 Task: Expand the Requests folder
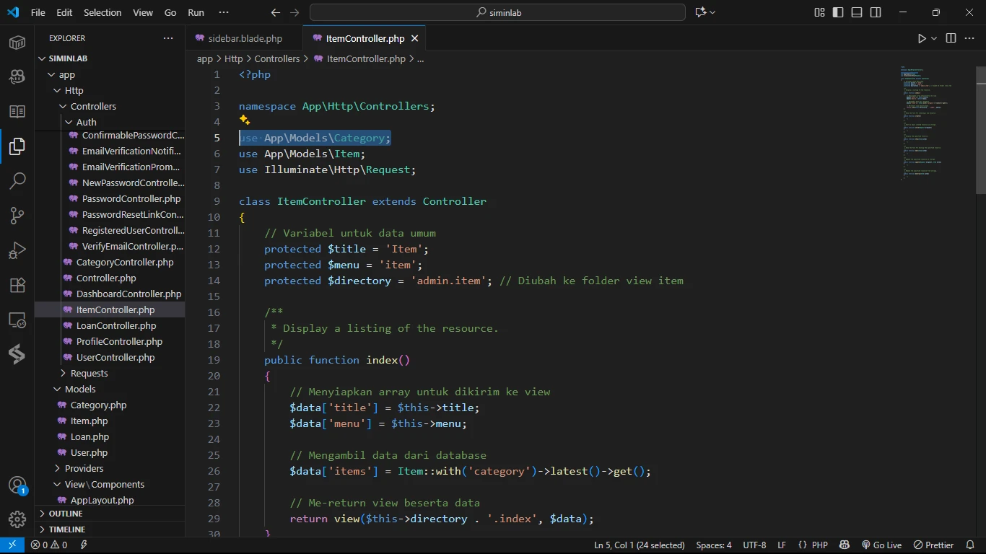(x=89, y=373)
